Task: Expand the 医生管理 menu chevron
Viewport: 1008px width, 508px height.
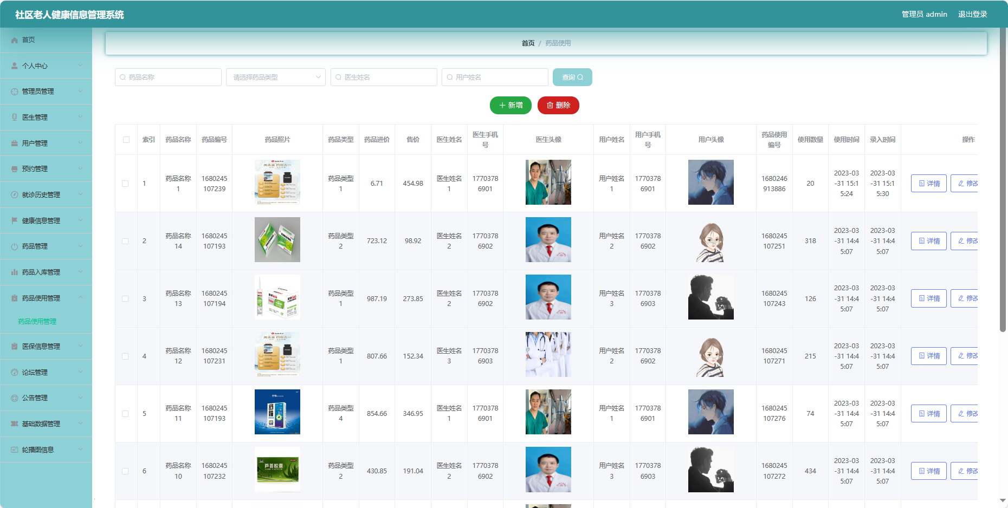Action: pos(81,118)
